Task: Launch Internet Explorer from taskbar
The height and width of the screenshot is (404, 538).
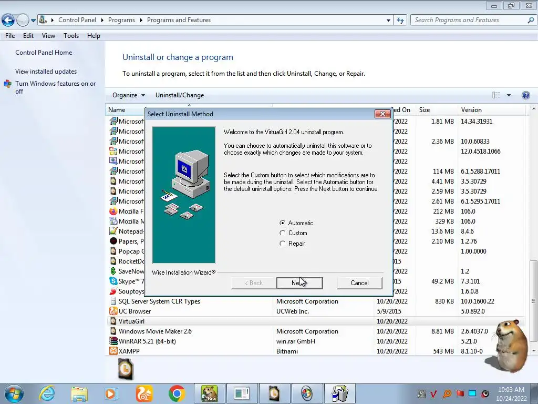Action: click(x=47, y=393)
